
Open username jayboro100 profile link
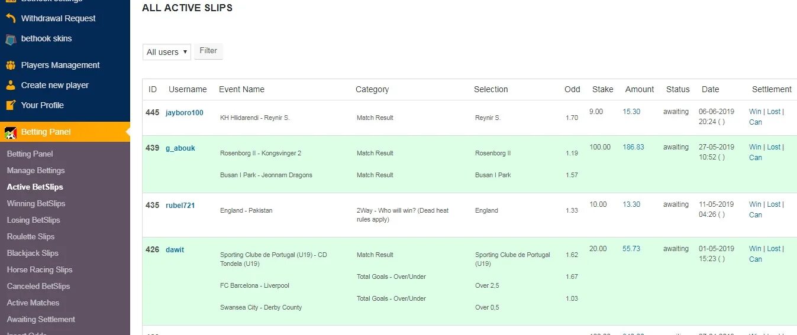[x=185, y=112]
